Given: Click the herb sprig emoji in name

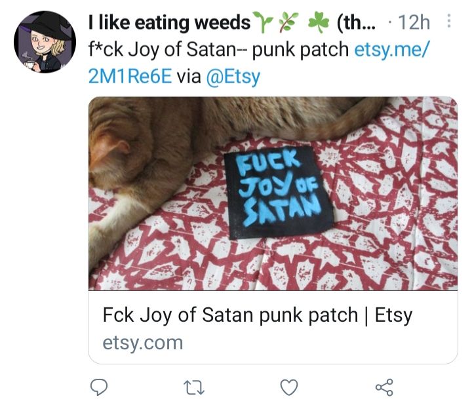Looking at the screenshot, I should (288, 22).
